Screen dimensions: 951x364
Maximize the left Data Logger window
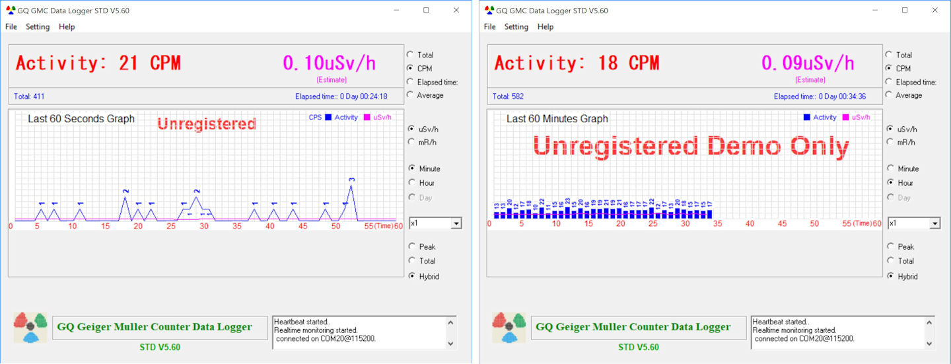click(426, 10)
